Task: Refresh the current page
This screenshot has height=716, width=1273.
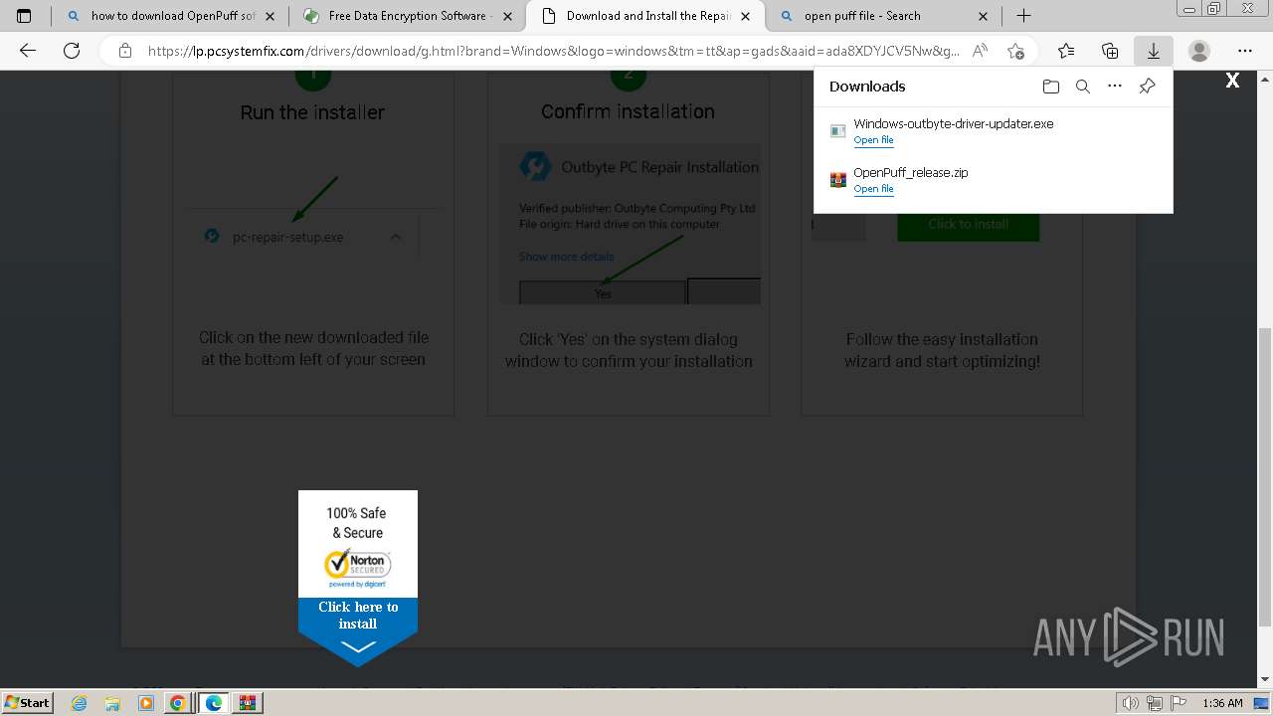Action: pyautogui.click(x=72, y=51)
